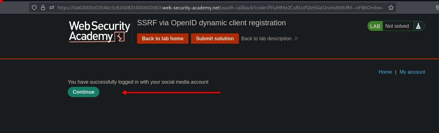
Task: Open the My account link
Action: [412, 72]
